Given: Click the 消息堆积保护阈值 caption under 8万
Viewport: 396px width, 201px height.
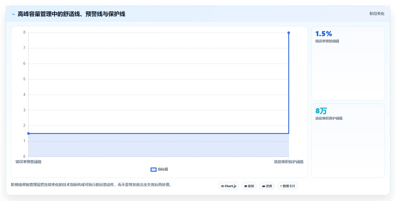Looking at the screenshot, I should coord(329,118).
